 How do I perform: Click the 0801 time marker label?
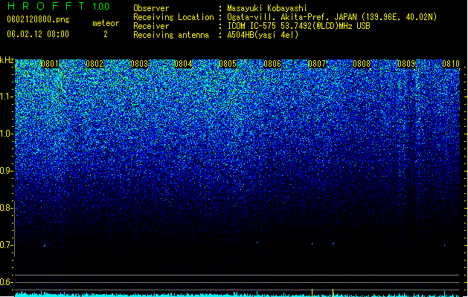[x=50, y=64]
